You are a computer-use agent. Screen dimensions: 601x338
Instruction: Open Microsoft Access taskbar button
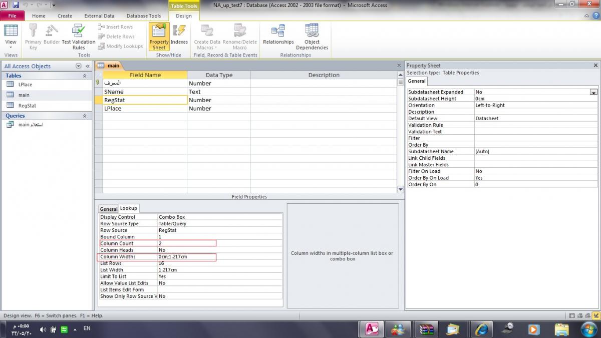372,329
